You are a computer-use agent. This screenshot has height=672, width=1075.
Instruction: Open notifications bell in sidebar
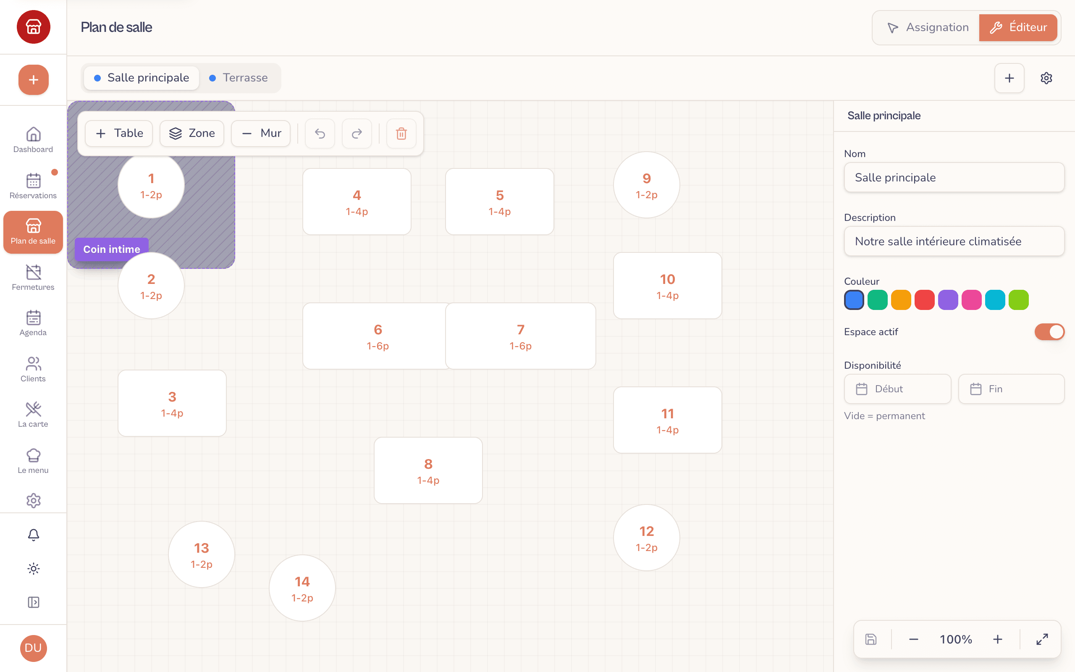point(33,535)
